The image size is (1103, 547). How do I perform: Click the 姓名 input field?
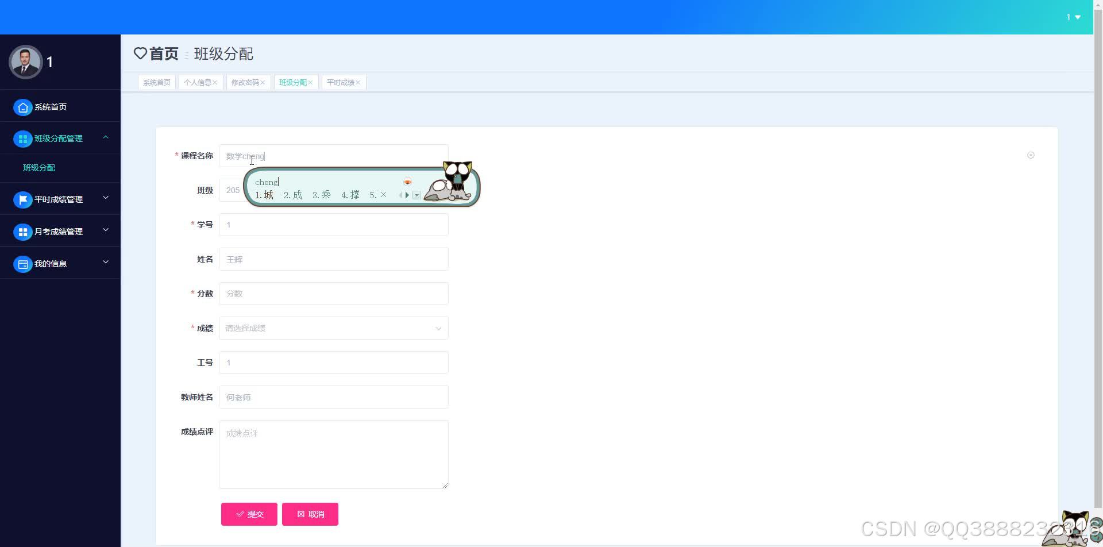click(x=333, y=259)
